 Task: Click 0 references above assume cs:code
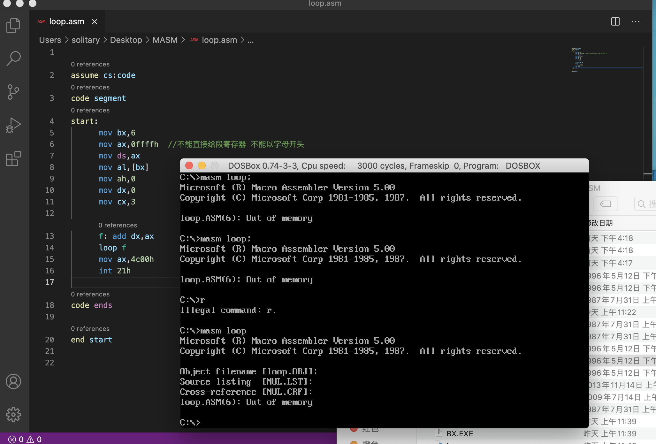pyautogui.click(x=90, y=64)
